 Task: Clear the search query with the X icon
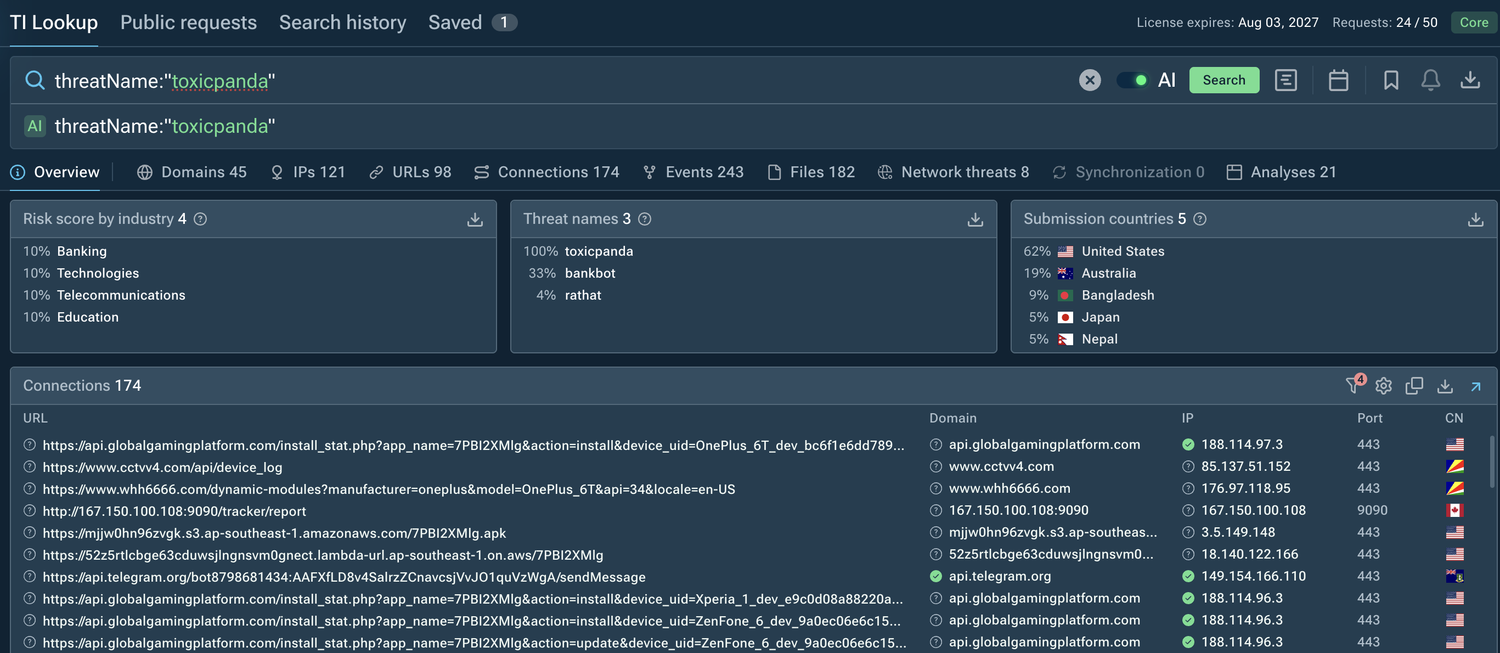[1090, 80]
